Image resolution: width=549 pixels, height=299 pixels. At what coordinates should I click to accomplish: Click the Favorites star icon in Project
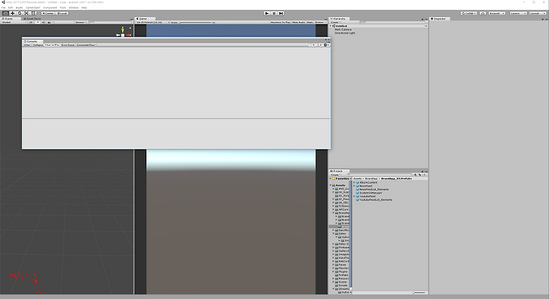click(x=334, y=178)
